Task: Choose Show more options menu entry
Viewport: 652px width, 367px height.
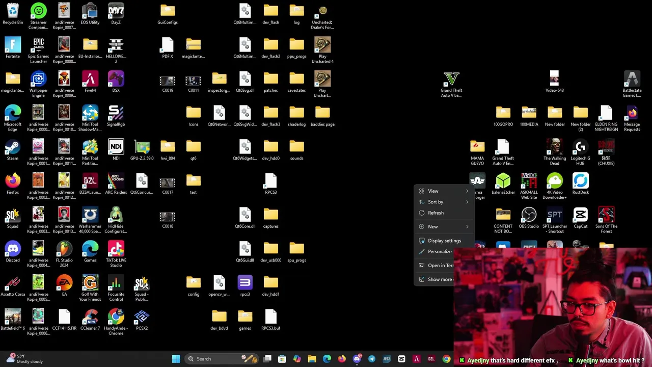Action: (x=435, y=279)
